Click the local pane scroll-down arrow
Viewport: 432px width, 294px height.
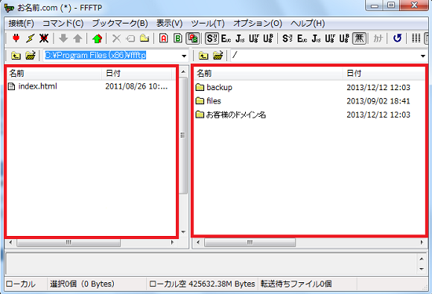(183, 232)
